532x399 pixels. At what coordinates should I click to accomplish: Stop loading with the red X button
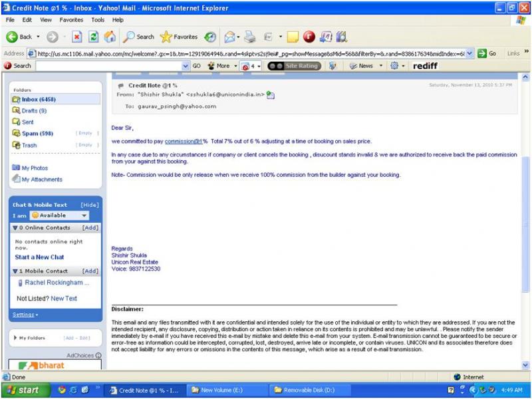pyautogui.click(x=77, y=37)
